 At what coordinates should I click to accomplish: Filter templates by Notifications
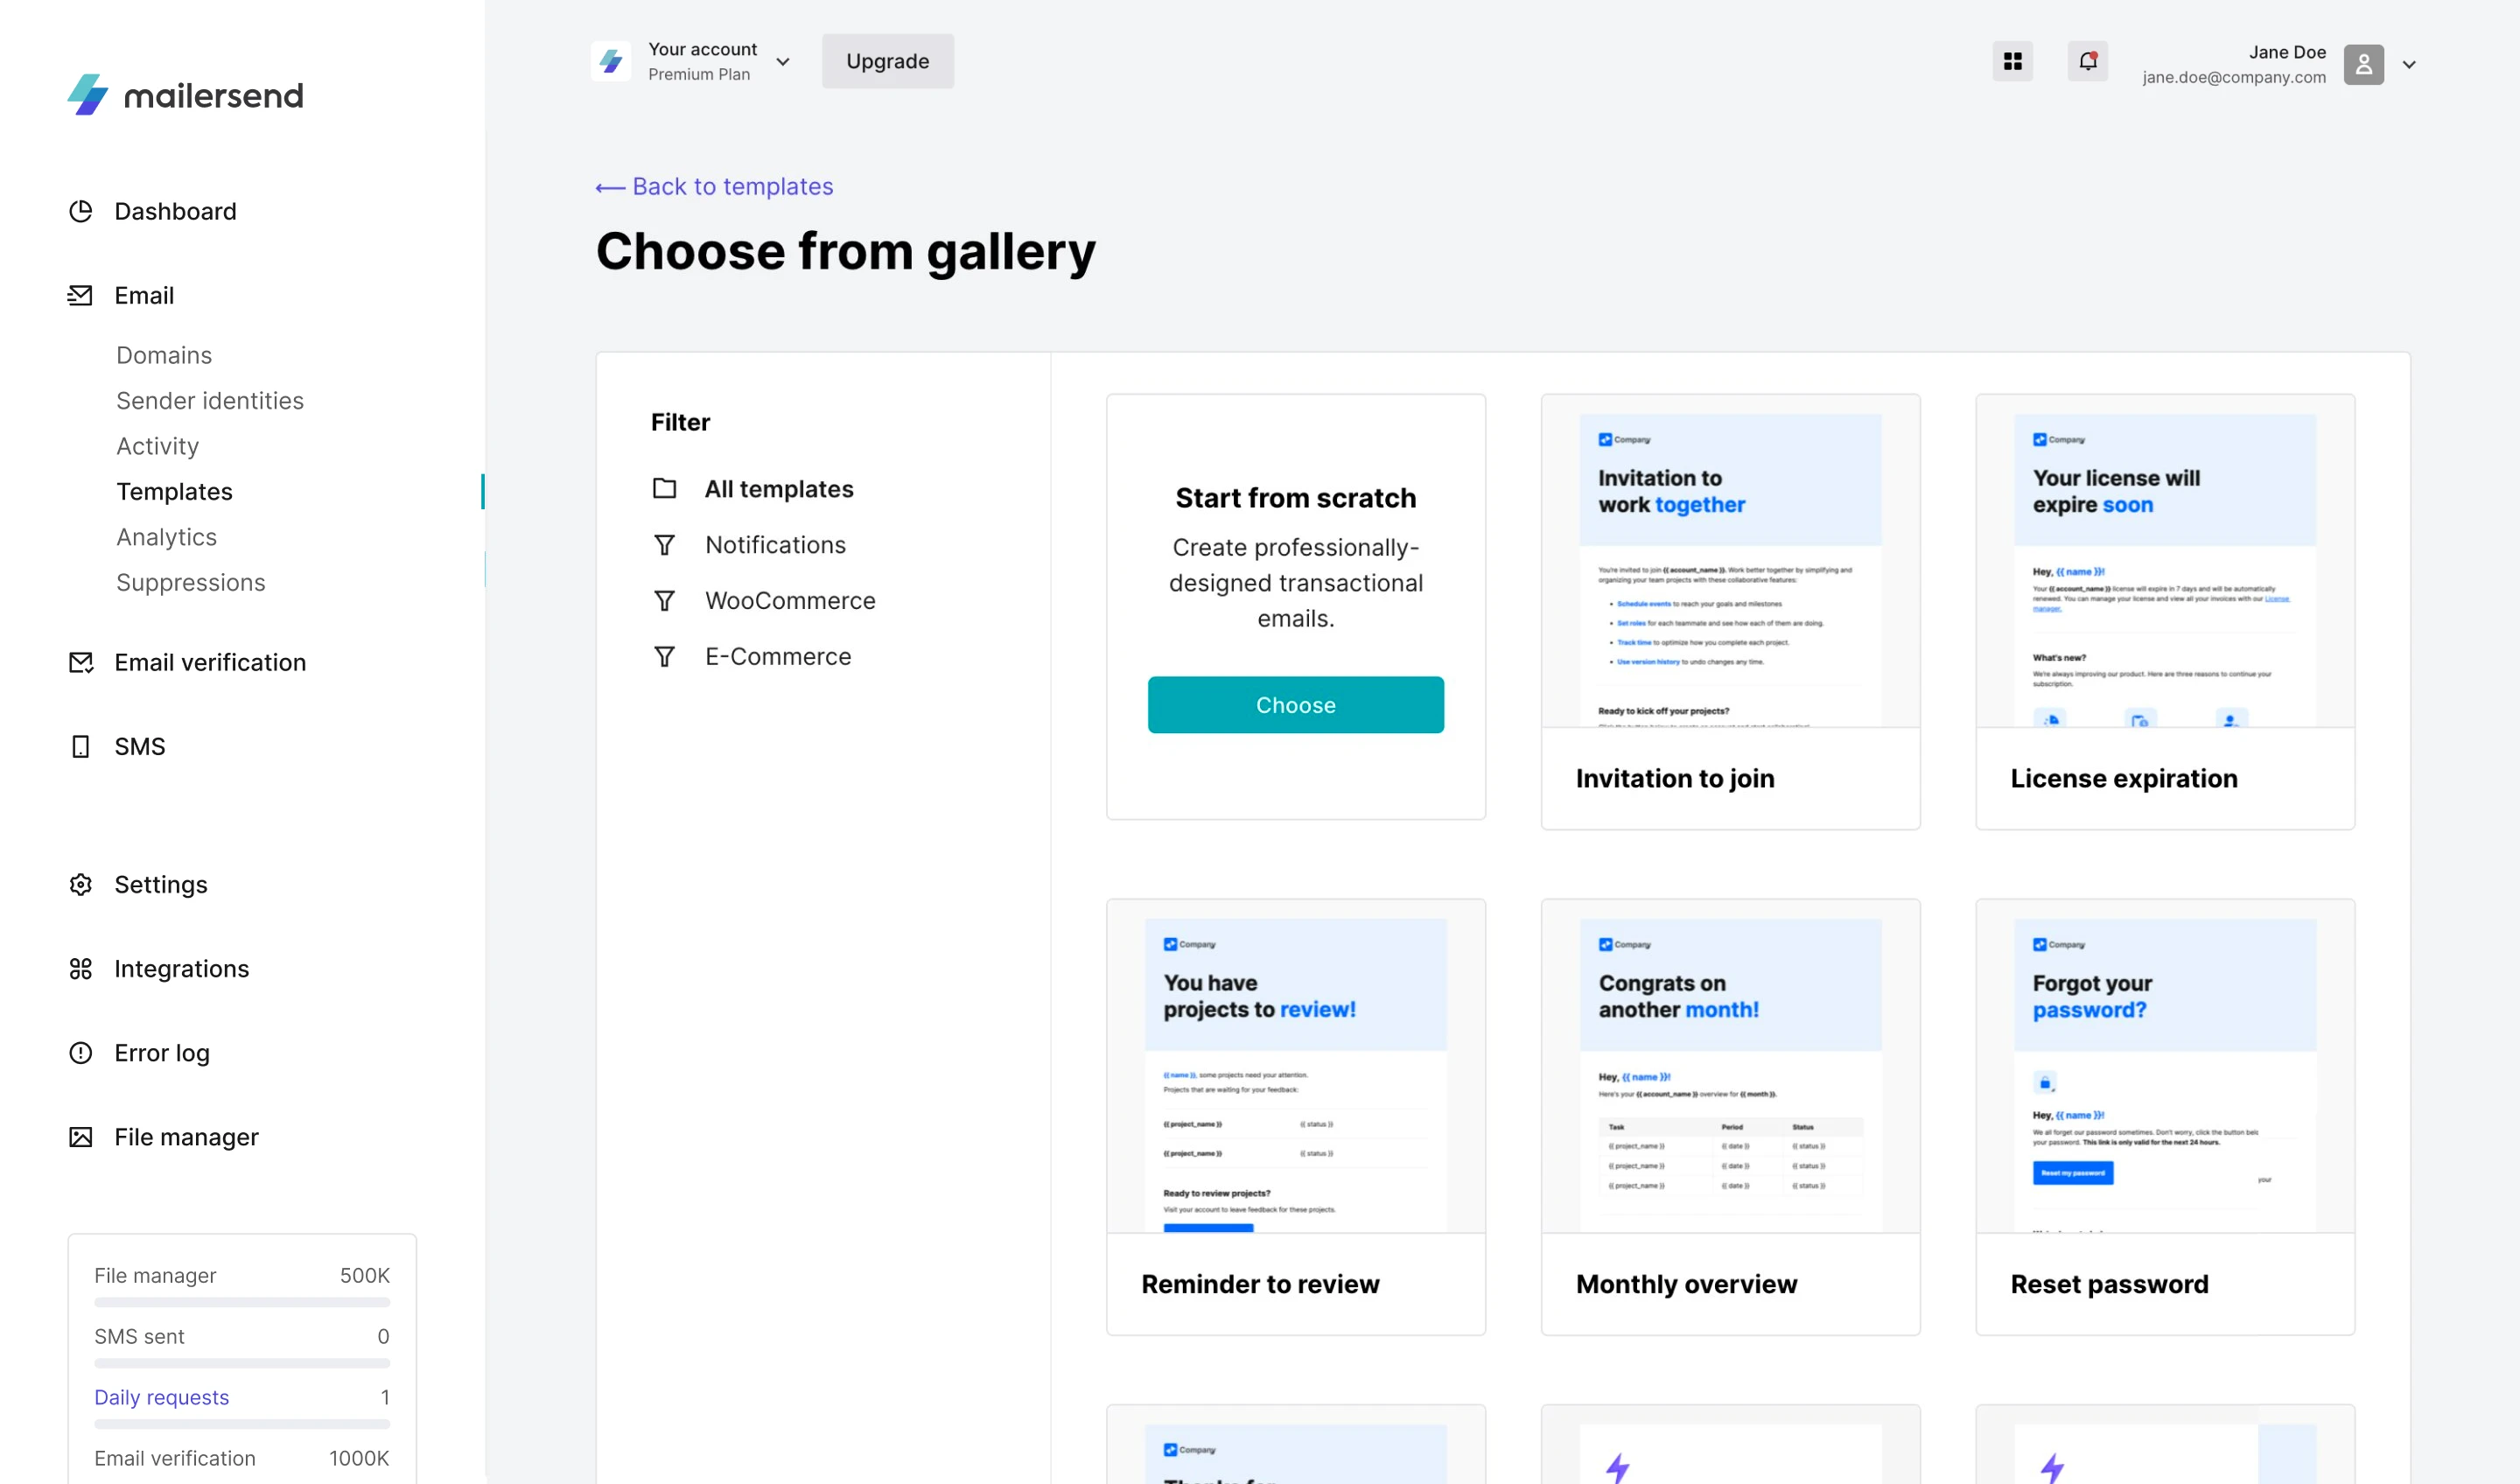point(775,545)
